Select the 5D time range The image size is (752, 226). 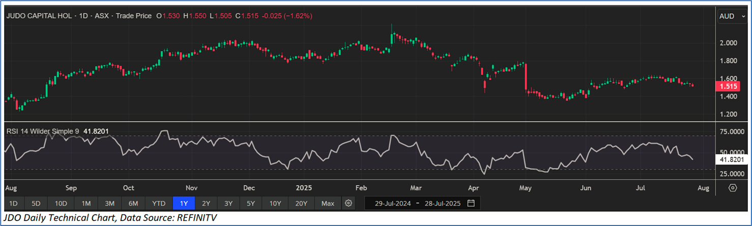[x=36, y=203]
